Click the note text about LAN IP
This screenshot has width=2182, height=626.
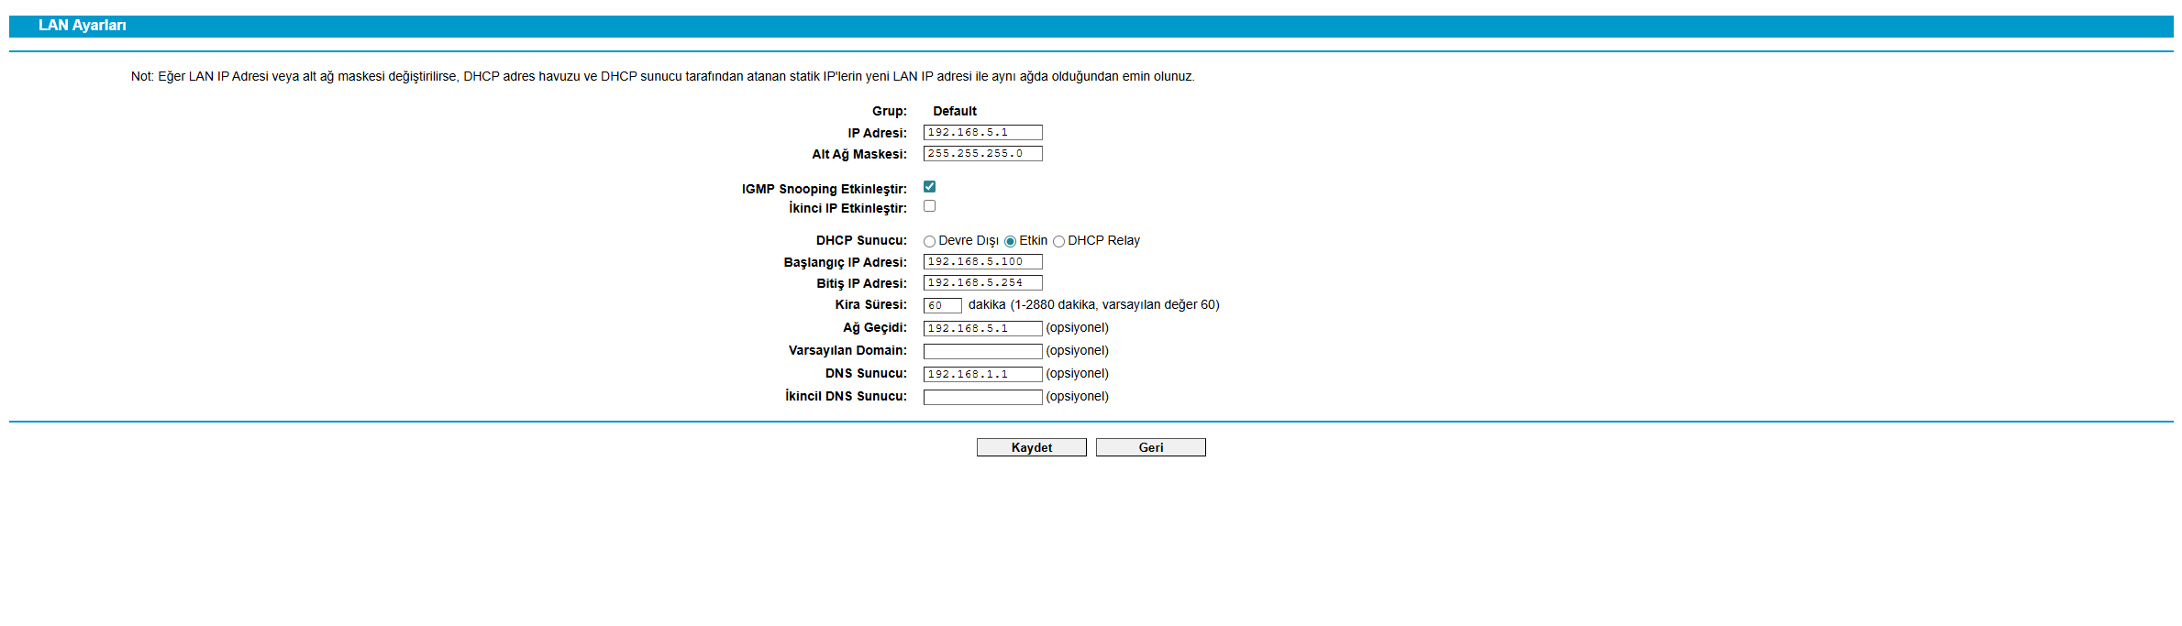(662, 76)
